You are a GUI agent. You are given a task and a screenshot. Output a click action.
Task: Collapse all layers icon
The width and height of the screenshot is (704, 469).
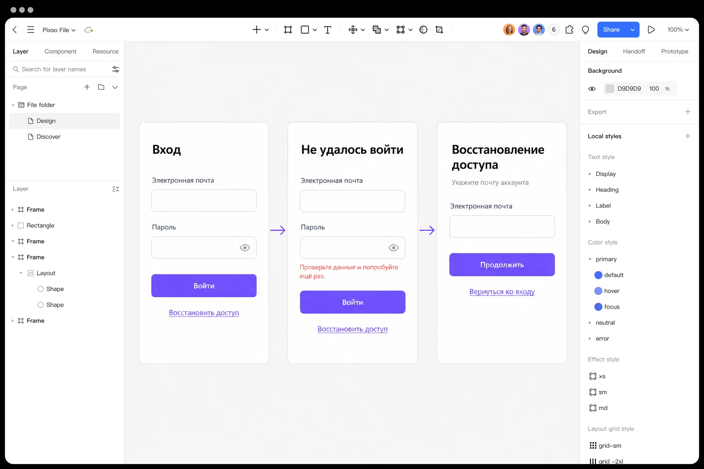click(115, 189)
